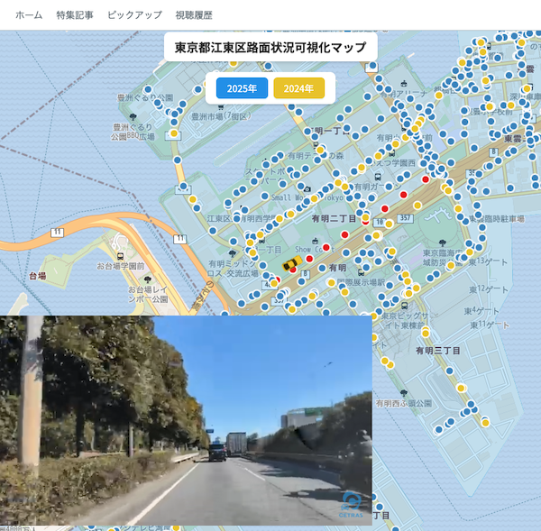The image size is (541, 531).
Task: Click the 有明西ふ頭公園 park icon
Action: click(403, 393)
